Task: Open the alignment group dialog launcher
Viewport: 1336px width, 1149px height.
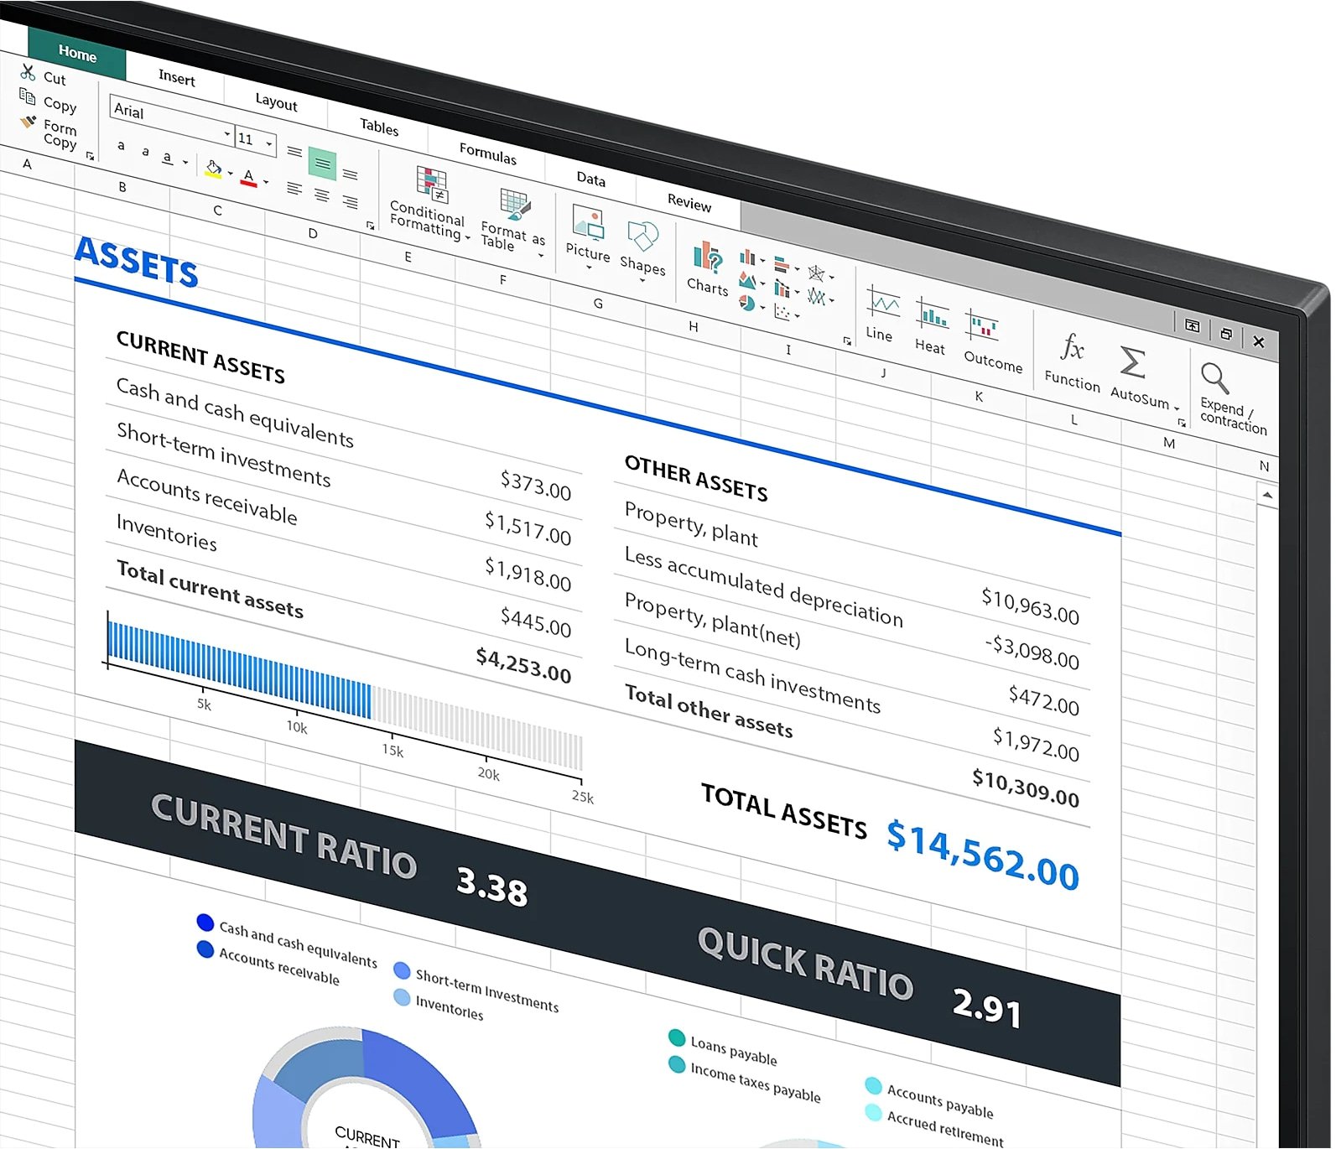Action: click(370, 226)
